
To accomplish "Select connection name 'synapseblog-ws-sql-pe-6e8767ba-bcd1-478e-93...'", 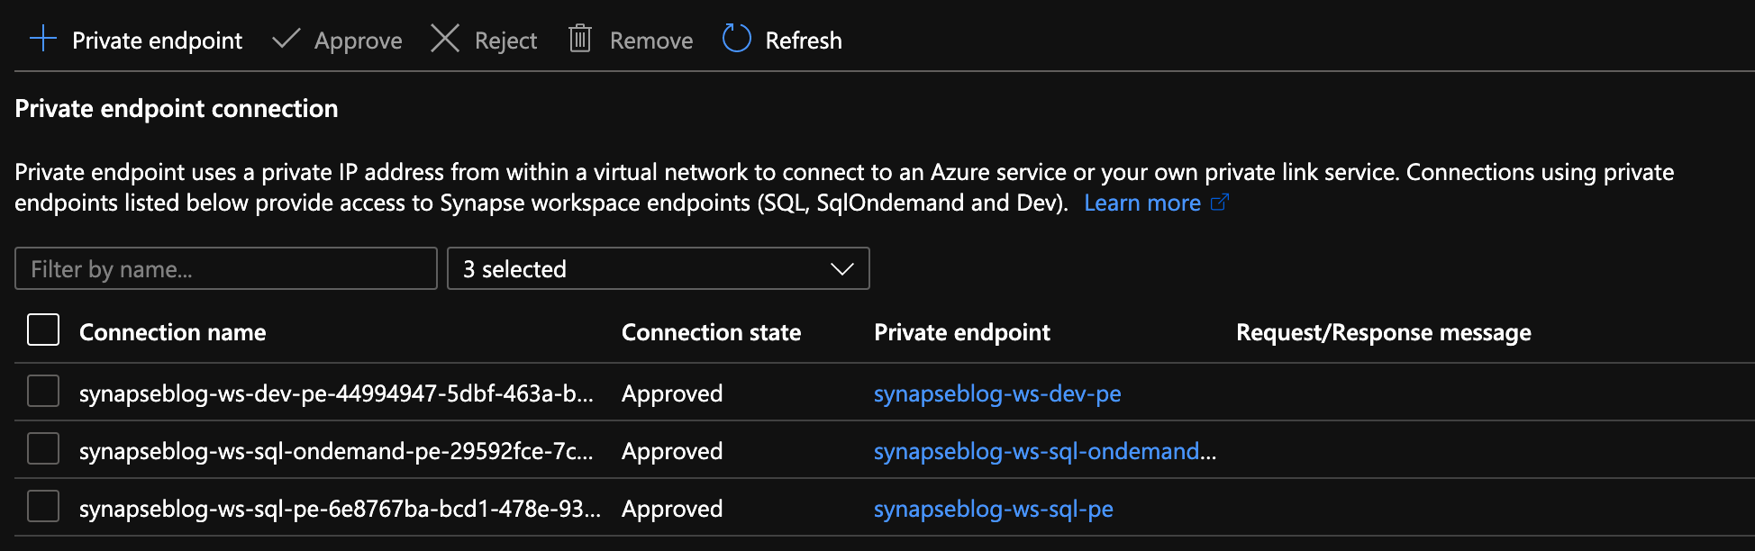I will click(340, 509).
